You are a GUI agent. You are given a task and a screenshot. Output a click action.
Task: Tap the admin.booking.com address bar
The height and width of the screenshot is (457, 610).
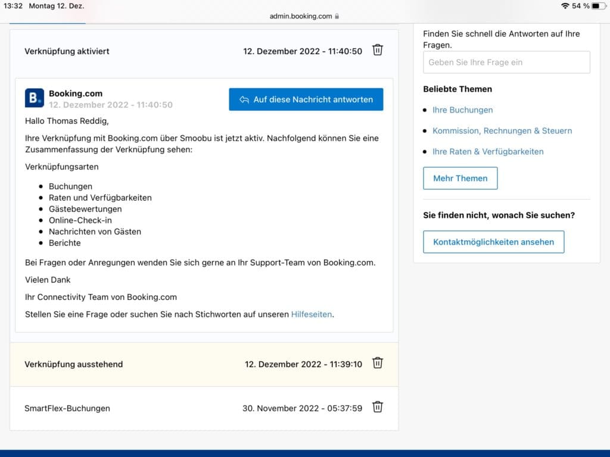[x=304, y=16]
